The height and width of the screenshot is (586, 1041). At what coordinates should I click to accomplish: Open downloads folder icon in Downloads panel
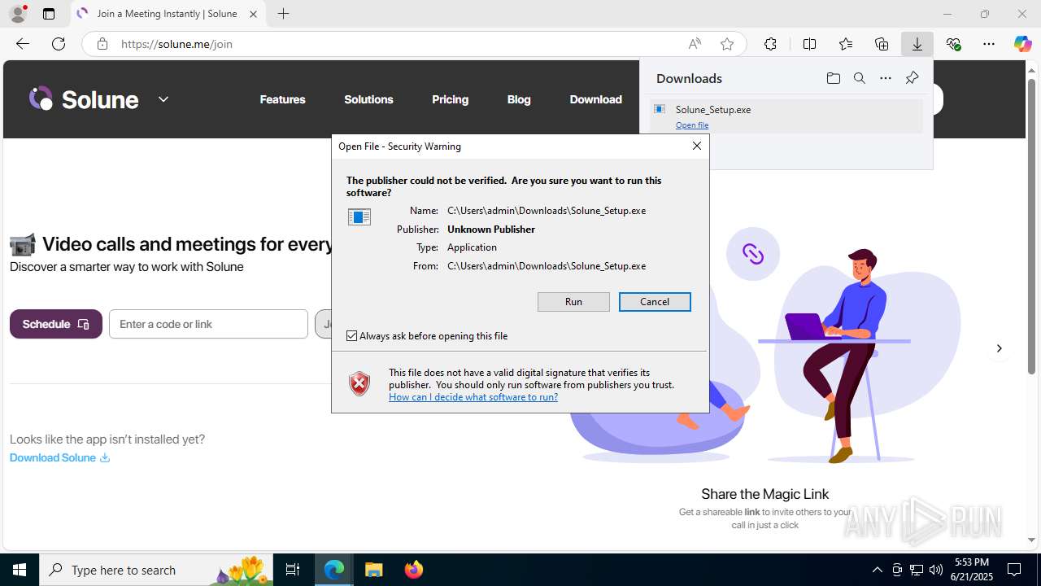pyautogui.click(x=833, y=78)
